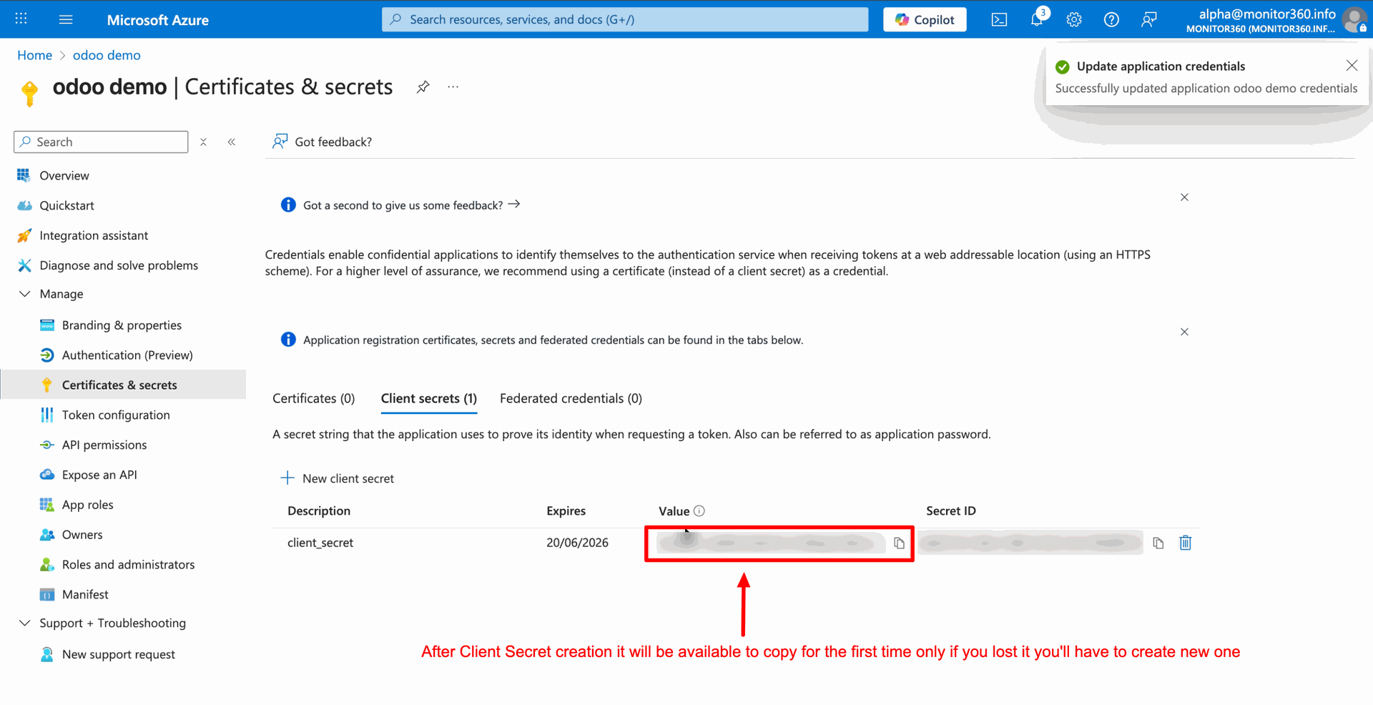Pin the odoo demo page
This screenshot has width=1373, height=705.
(423, 87)
